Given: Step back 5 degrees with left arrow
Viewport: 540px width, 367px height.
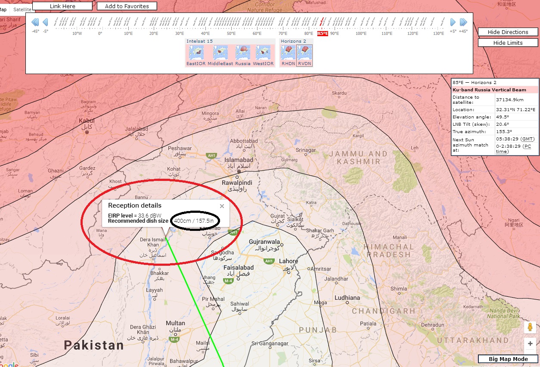Looking at the screenshot, I should tap(45, 22).
